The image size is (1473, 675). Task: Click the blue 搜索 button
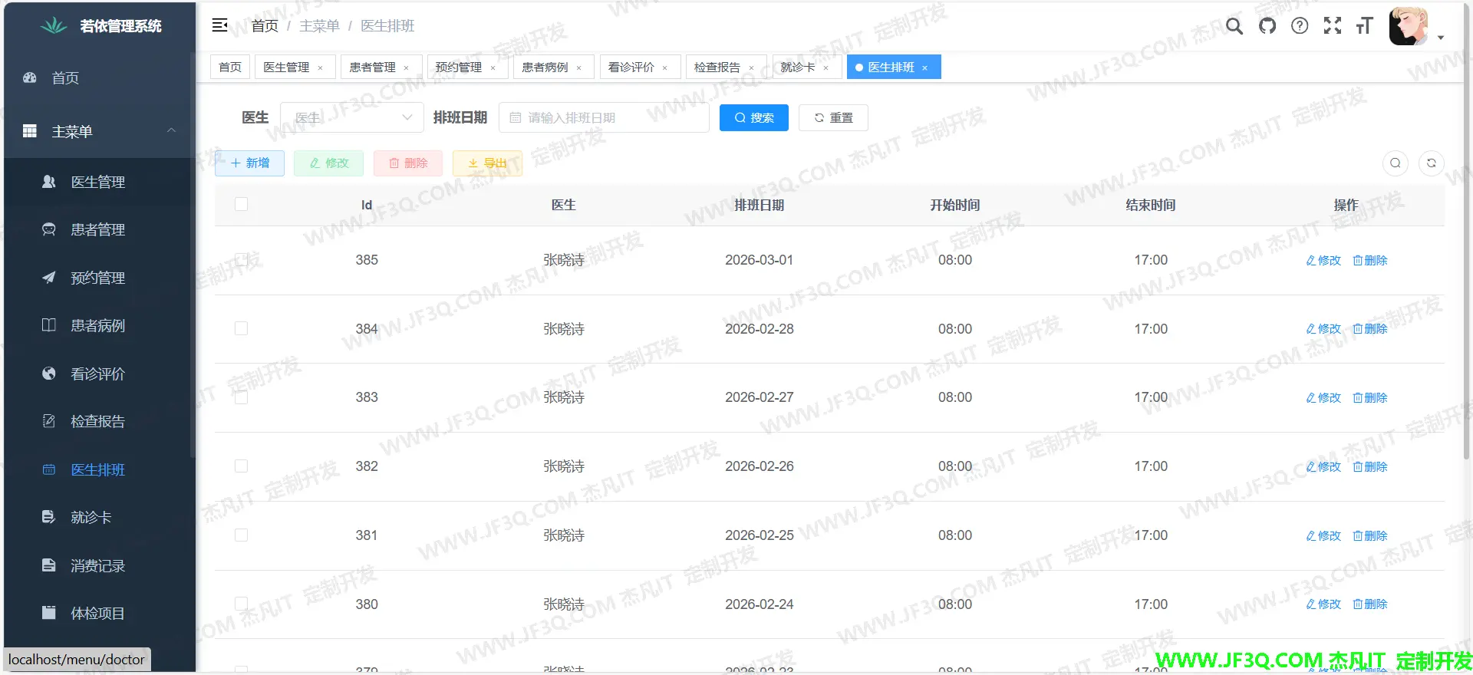point(753,117)
